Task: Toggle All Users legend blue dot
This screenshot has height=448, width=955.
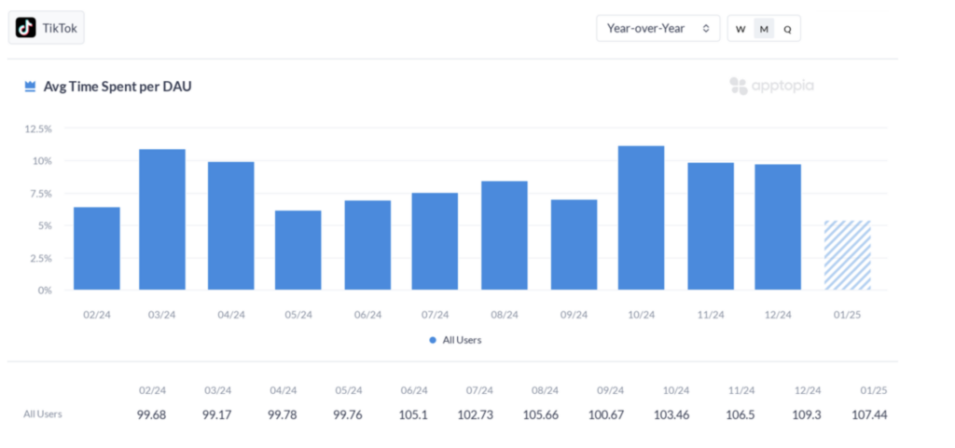Action: pos(433,341)
